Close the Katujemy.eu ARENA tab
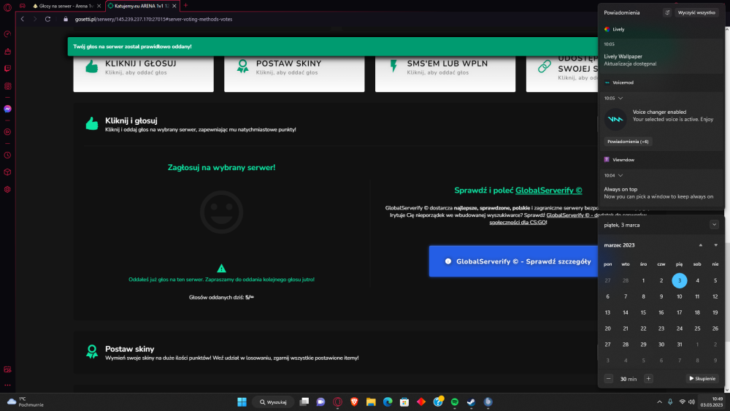This screenshot has width=730, height=411. 174,6
